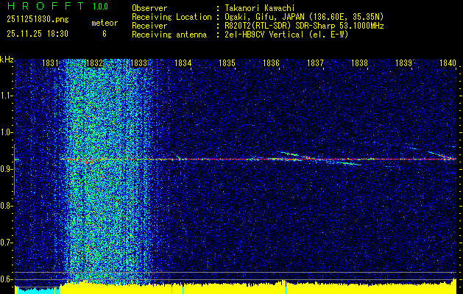Click the 1839 time marker
Screen dimensions: 463x294
[x=403, y=62]
